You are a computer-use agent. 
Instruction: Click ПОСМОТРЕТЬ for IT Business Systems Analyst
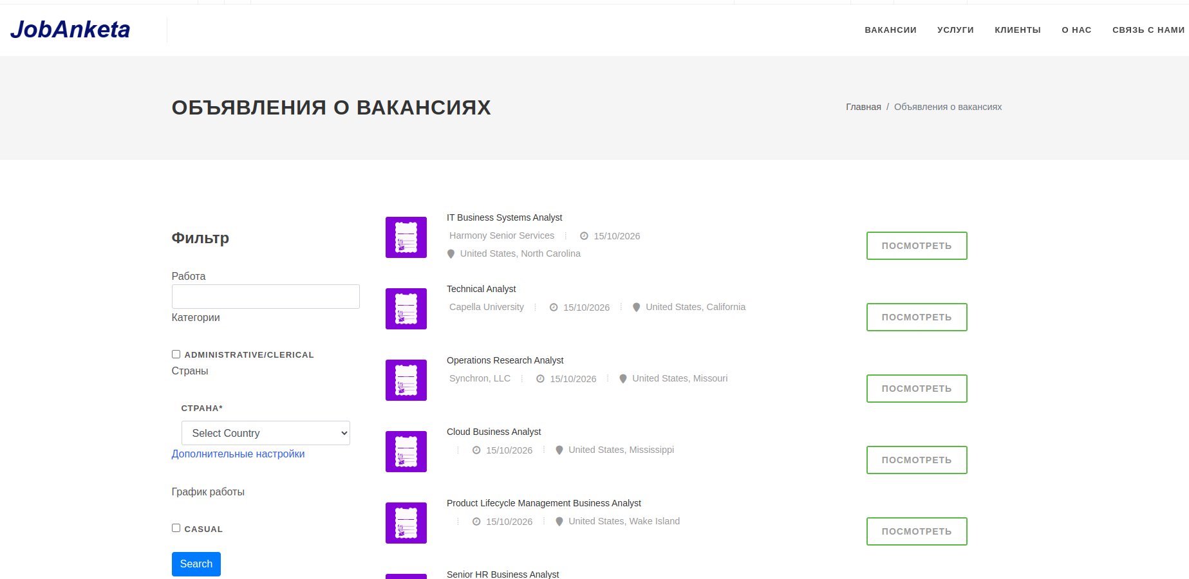917,246
